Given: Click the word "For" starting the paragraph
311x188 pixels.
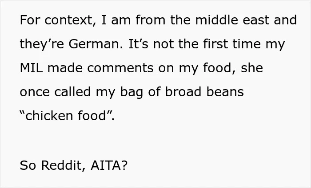Looking at the screenshot, I should 30,20.
